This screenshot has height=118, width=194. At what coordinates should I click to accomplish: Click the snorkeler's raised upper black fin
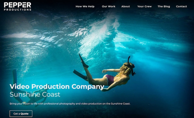click(x=83, y=61)
